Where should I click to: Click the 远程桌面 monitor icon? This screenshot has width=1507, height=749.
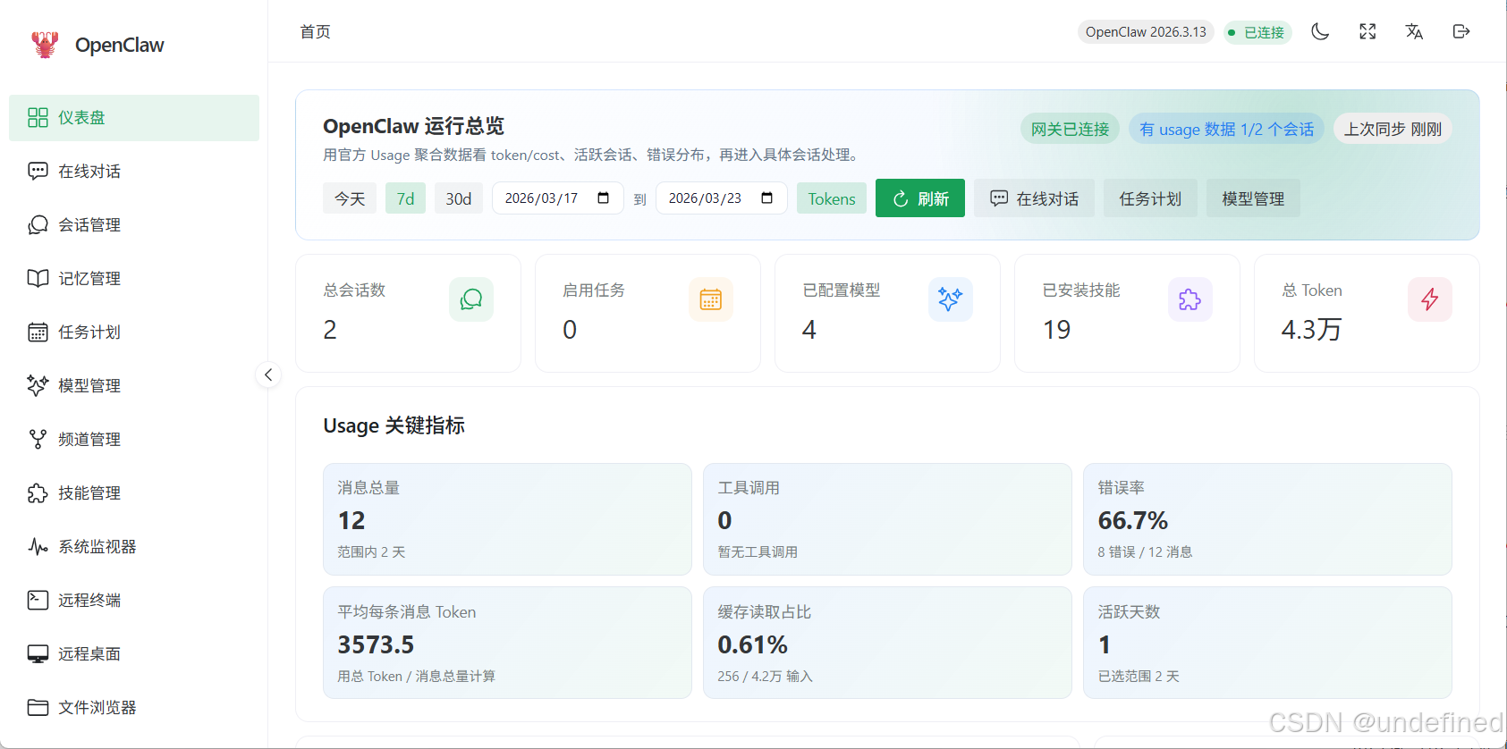38,654
